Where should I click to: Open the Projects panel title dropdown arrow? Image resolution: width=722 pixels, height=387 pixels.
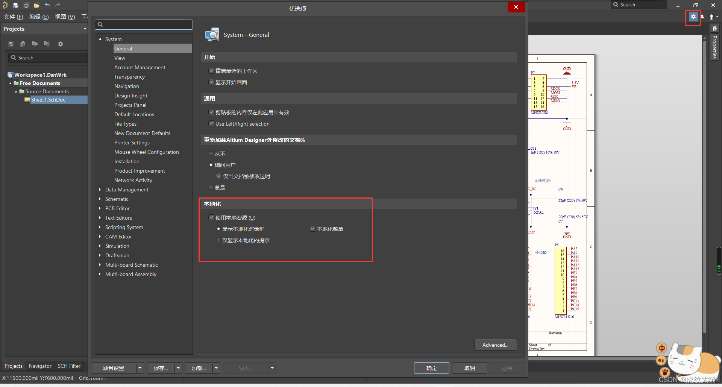[x=85, y=29]
